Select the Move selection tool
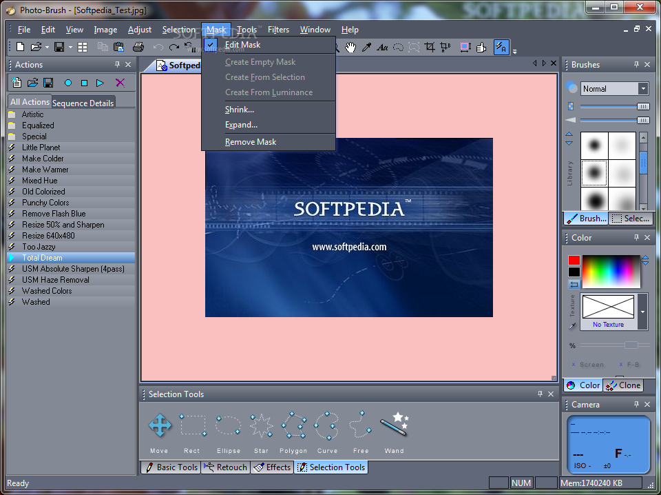 point(160,425)
